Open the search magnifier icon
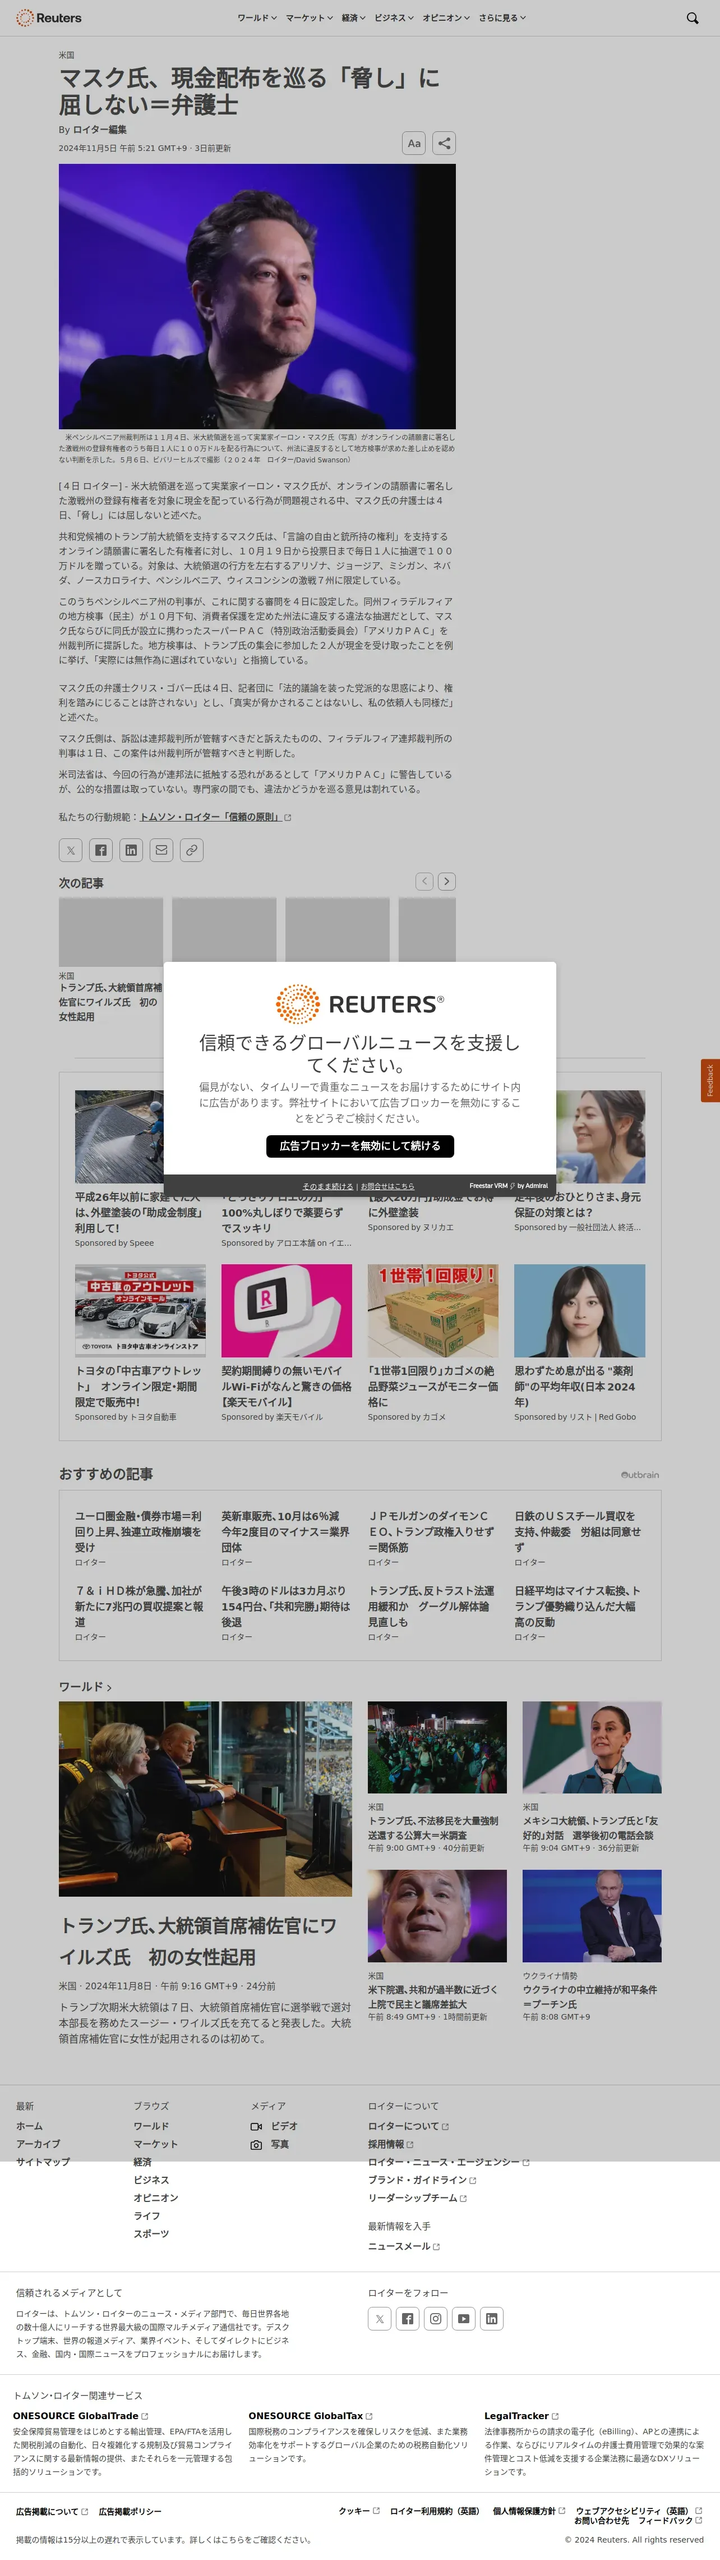The height and width of the screenshot is (2560, 720). (692, 18)
